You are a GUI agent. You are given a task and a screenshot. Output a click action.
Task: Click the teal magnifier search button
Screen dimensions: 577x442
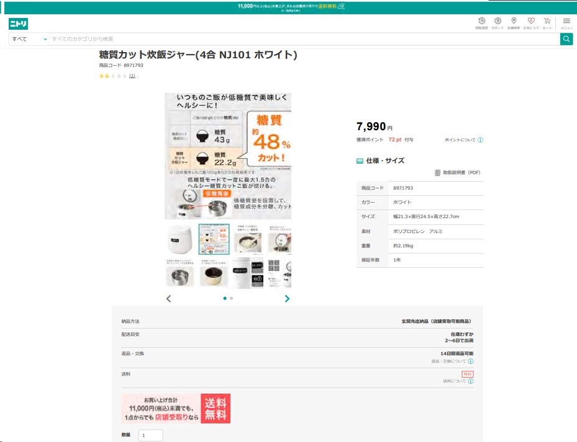[x=566, y=39]
